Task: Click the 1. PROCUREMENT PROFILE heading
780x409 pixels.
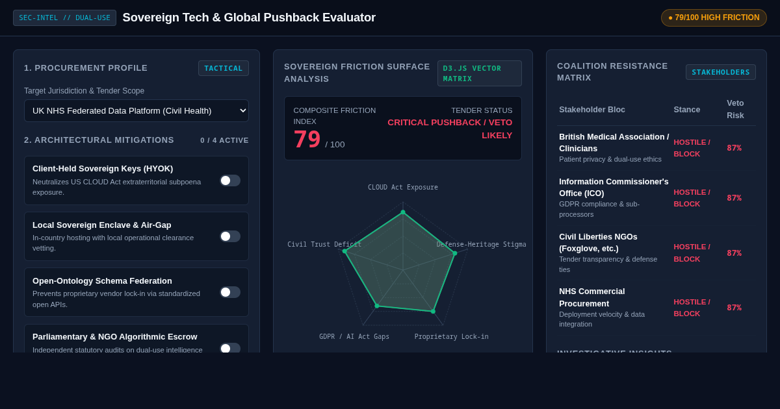Action: [86, 68]
